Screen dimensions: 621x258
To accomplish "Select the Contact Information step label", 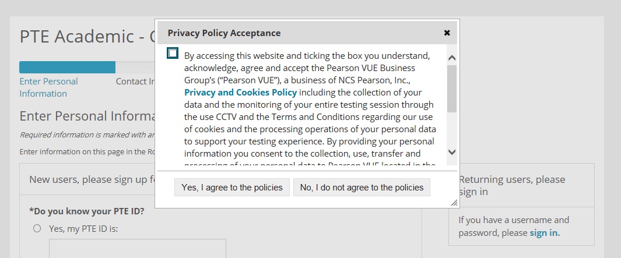I will [x=135, y=82].
